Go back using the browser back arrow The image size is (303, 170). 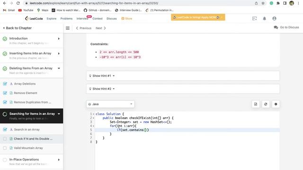tap(5, 3)
